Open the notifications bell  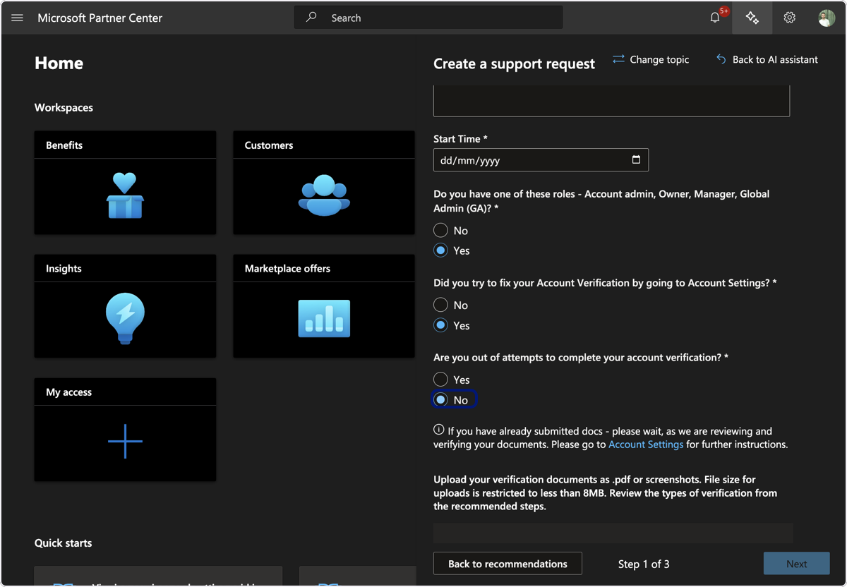[x=715, y=18]
